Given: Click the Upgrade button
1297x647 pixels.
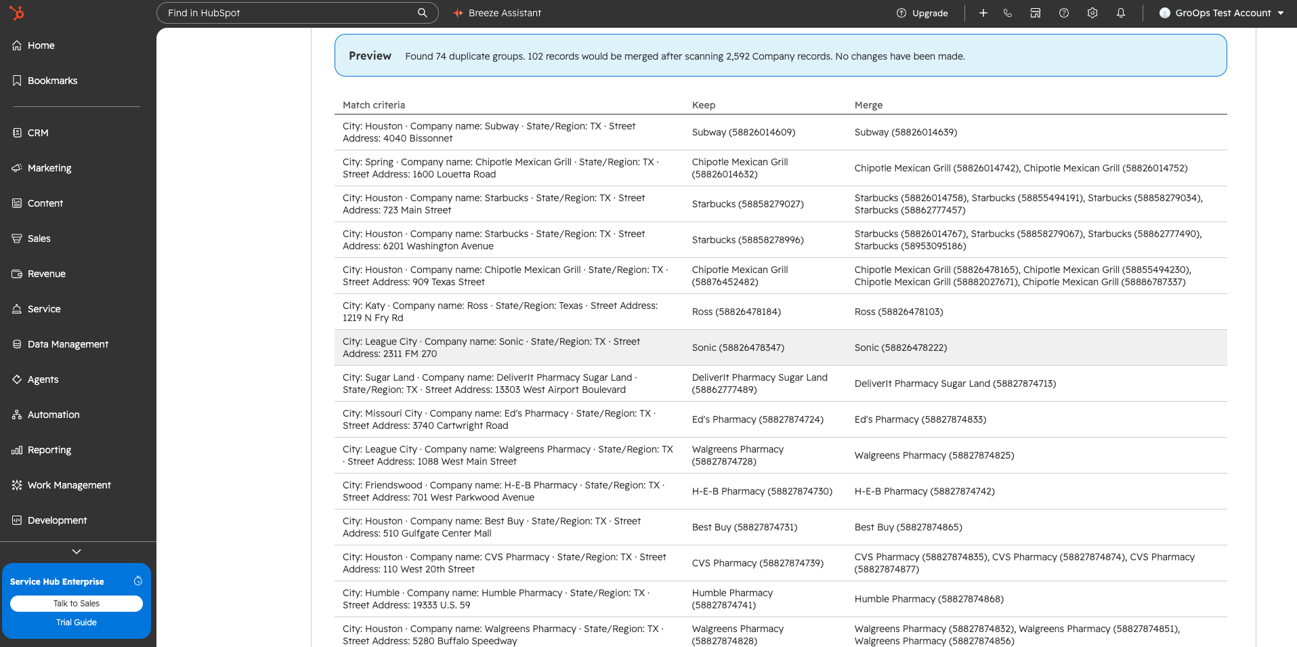Looking at the screenshot, I should 922,13.
